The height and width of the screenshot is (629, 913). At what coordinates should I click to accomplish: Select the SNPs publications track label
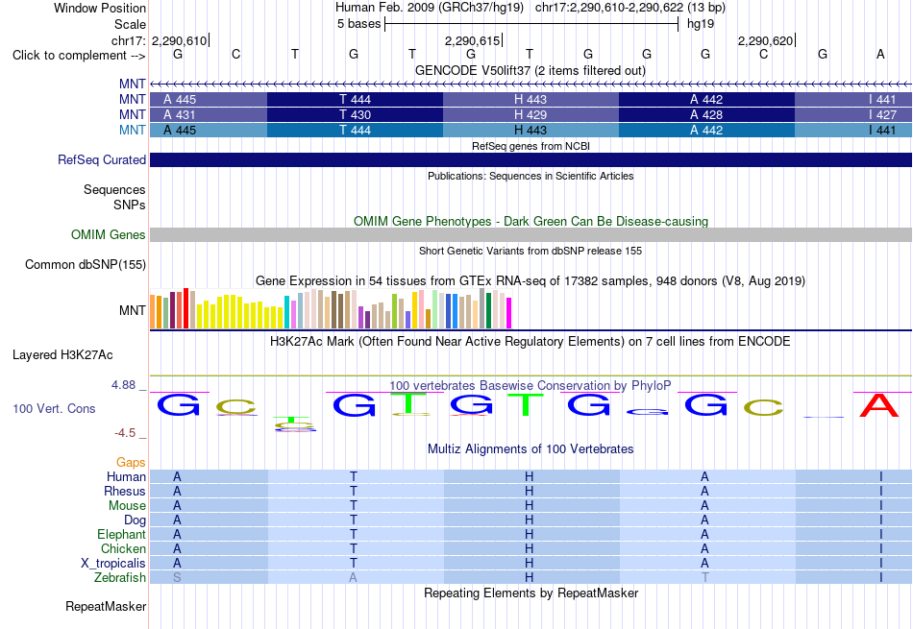pos(130,205)
